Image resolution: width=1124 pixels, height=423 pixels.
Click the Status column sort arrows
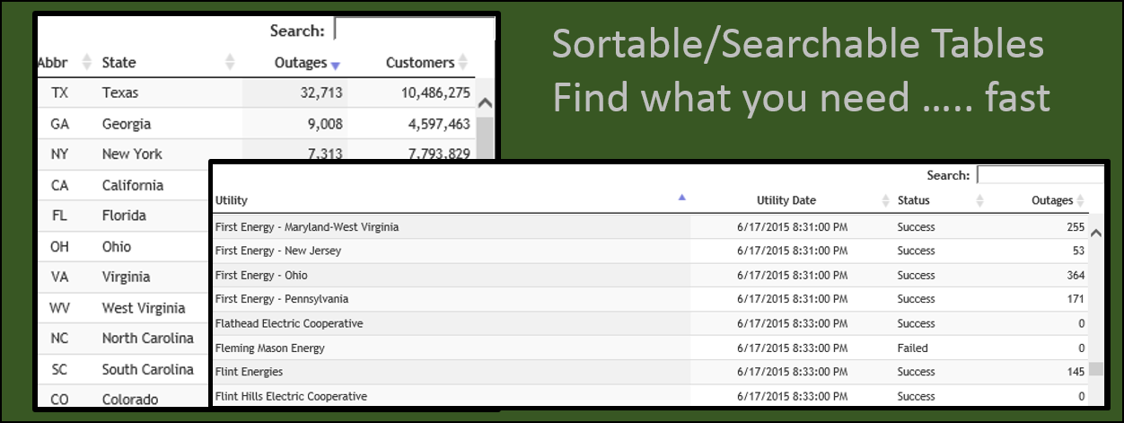(979, 200)
